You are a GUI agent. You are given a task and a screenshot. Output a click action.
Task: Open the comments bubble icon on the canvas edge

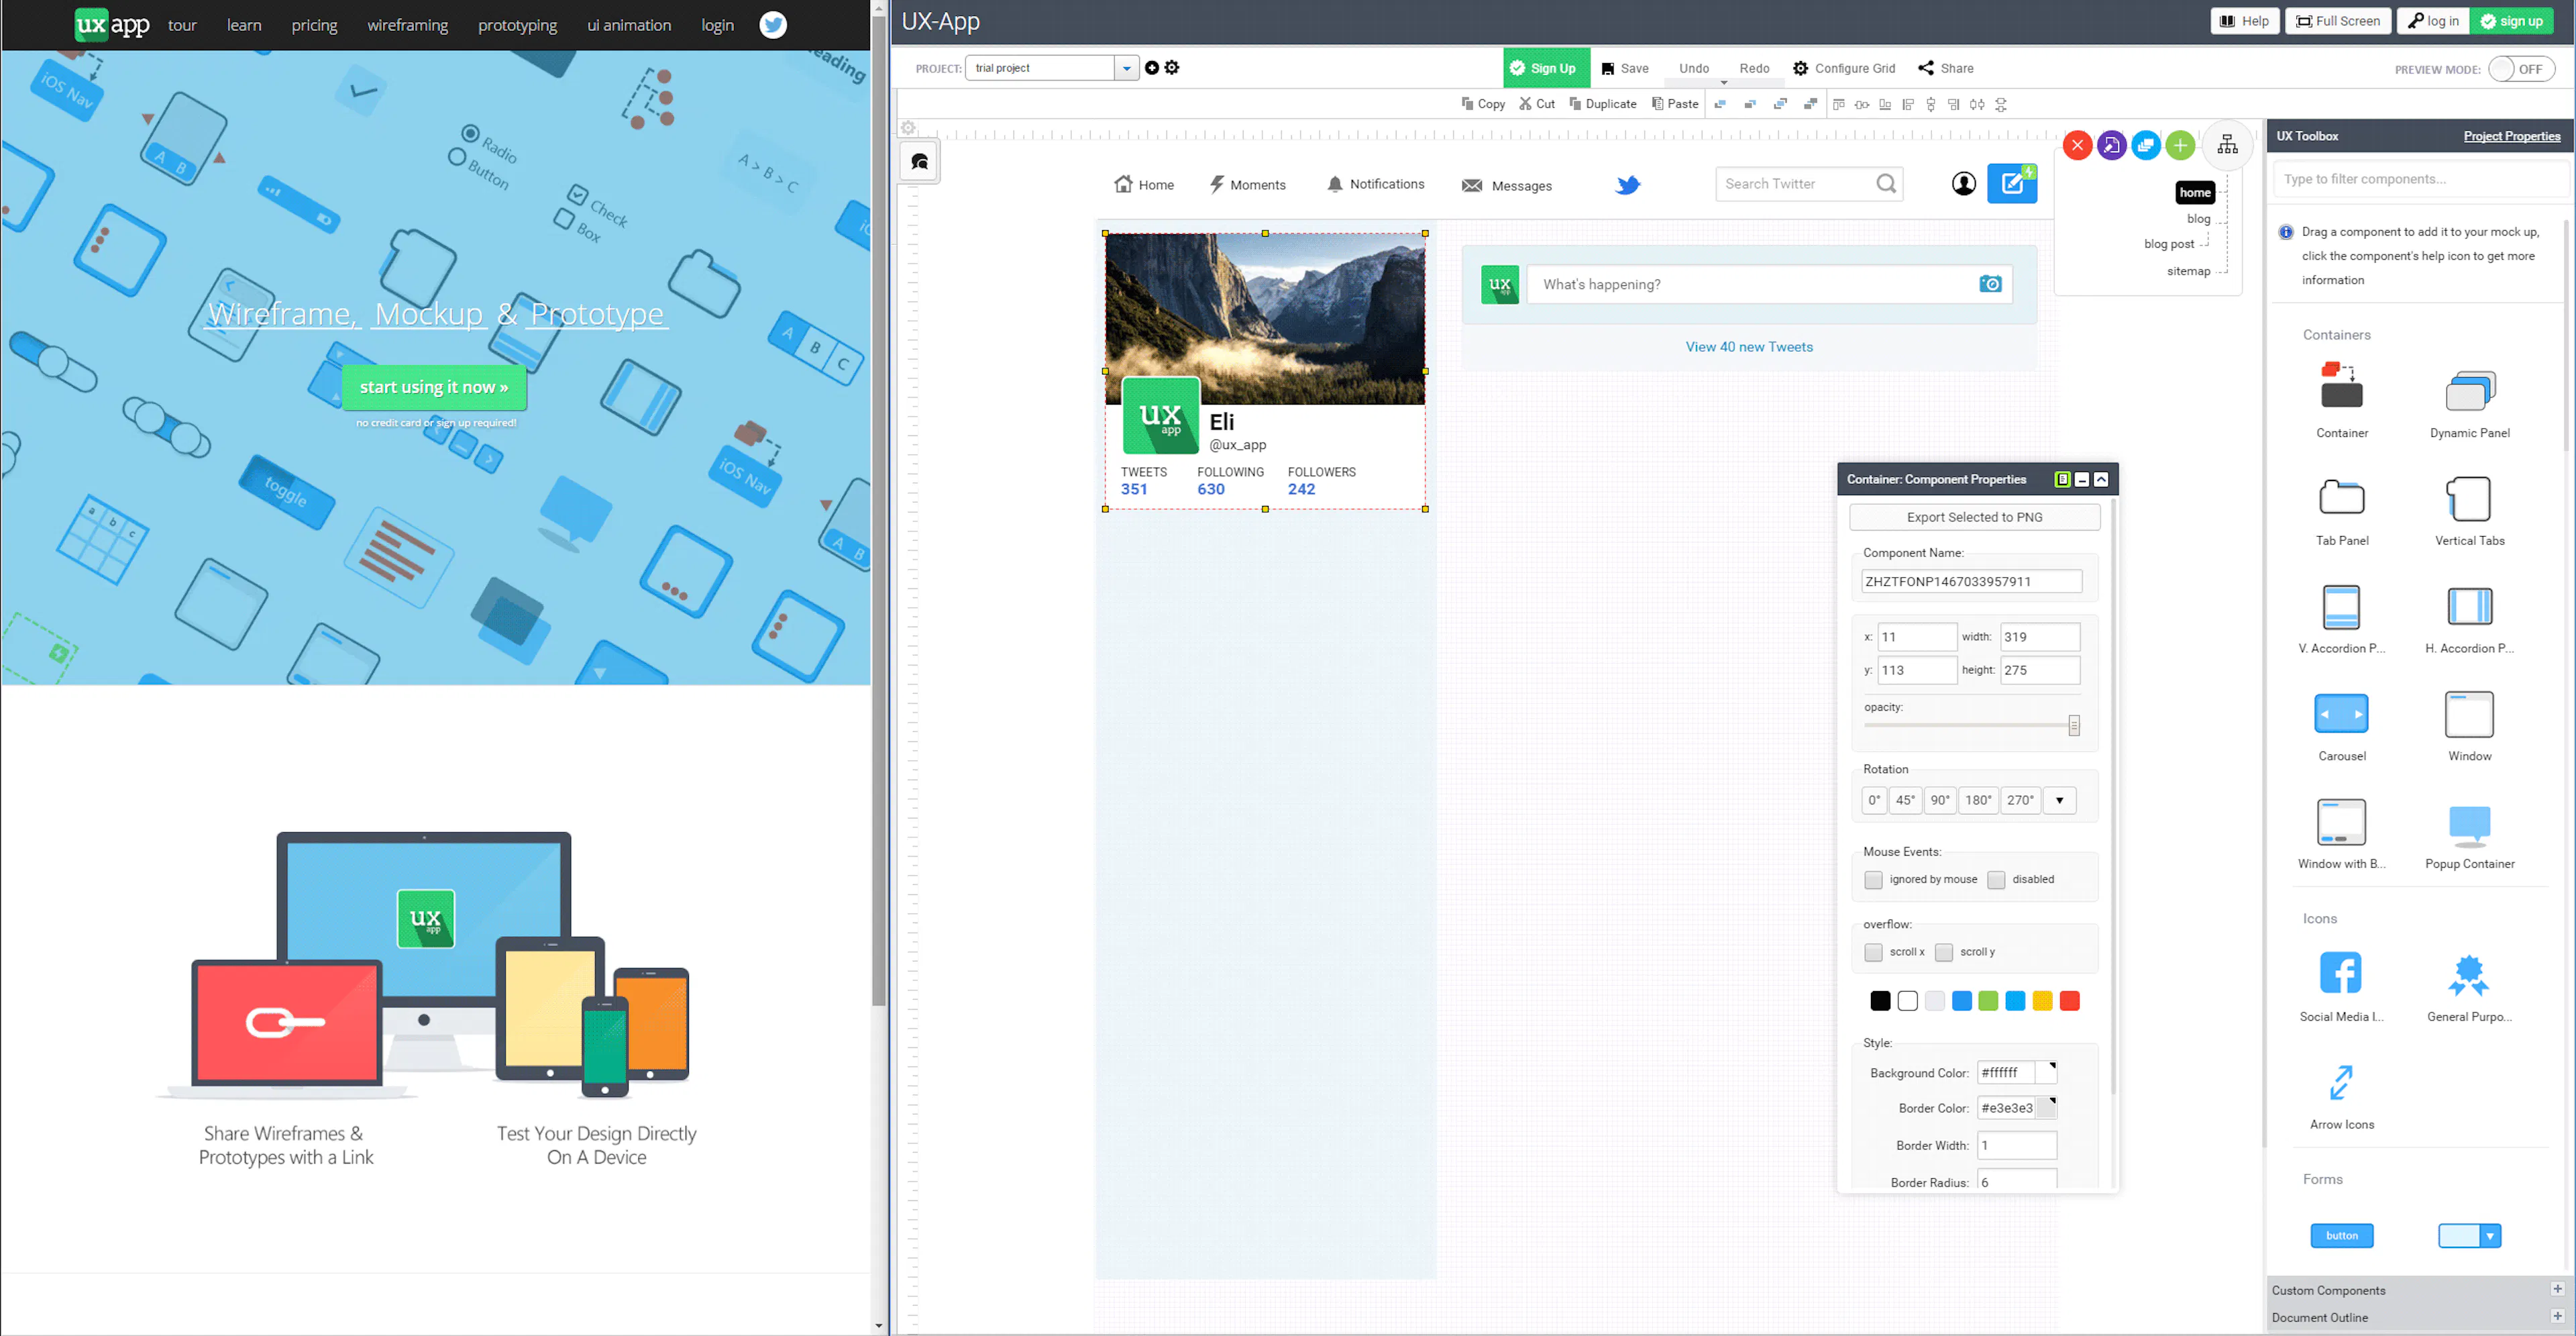click(x=919, y=161)
